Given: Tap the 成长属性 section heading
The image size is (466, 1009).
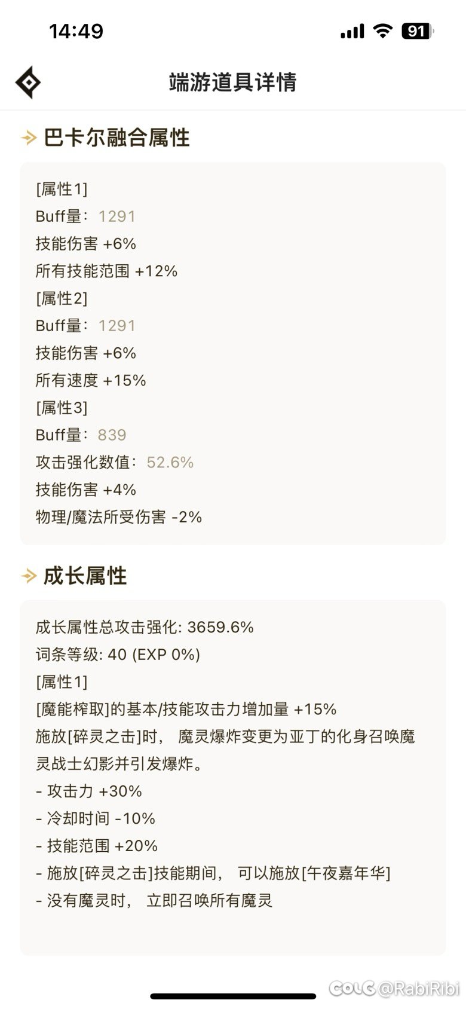Looking at the screenshot, I should click(x=85, y=576).
